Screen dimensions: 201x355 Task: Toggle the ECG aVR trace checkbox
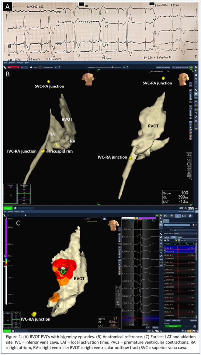point(123,251)
